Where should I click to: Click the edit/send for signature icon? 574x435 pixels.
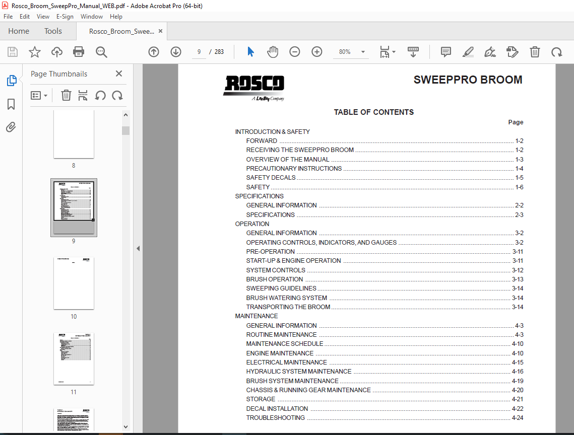click(513, 52)
